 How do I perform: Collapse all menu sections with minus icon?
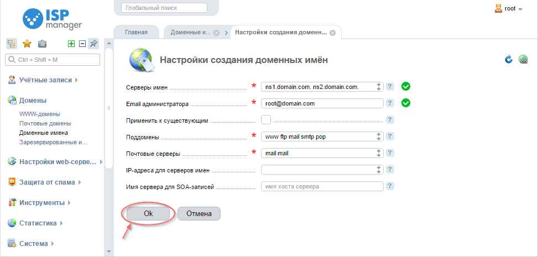[82, 44]
